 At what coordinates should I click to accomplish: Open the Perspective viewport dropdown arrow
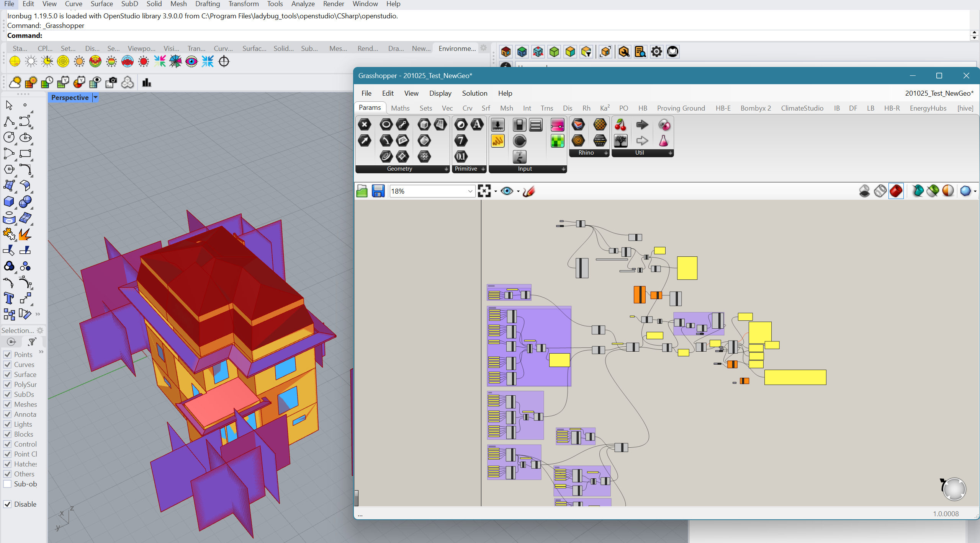click(95, 98)
